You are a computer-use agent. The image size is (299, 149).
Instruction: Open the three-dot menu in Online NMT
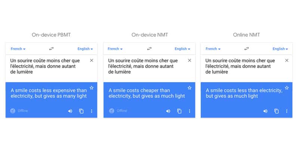coord(287,111)
